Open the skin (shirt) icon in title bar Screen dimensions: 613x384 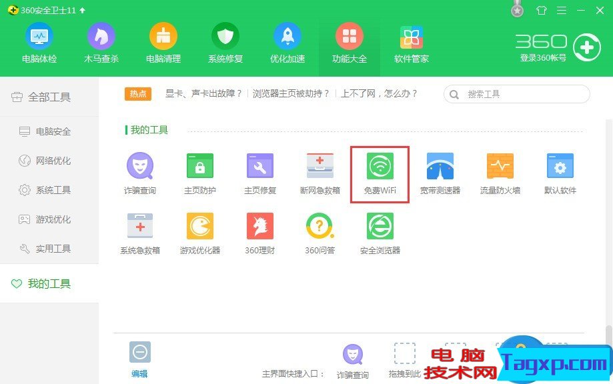(542, 11)
